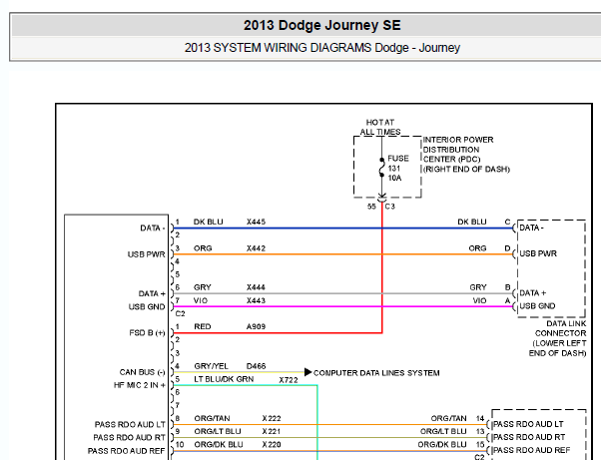Screen dimensions: 601x460
Task: Click the fuse 131 squiggle symbol
Action: point(381,168)
